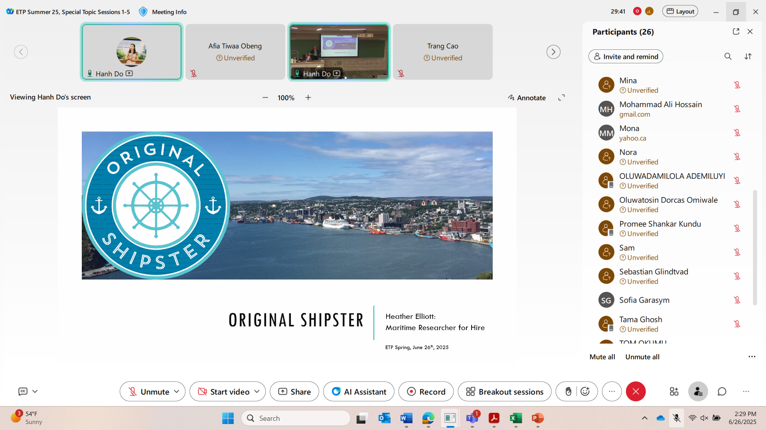The height and width of the screenshot is (430, 766).
Task: Open Apps icon in bottom bar
Action: [x=674, y=391]
